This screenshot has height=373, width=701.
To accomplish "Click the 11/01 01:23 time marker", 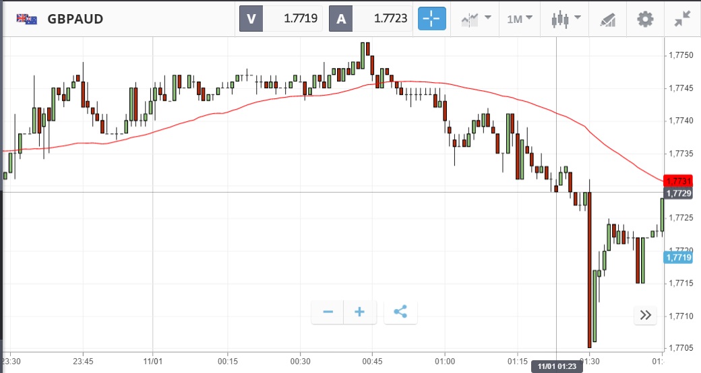I will 555,366.
